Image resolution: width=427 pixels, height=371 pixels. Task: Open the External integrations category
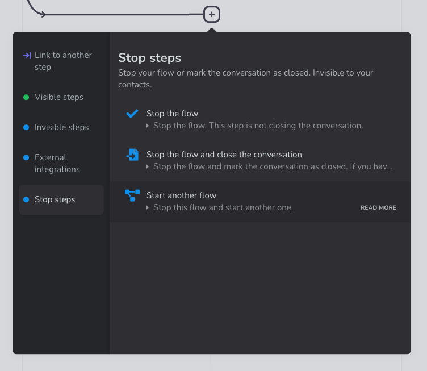click(57, 163)
